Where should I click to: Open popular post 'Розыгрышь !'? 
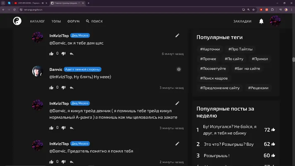click(x=217, y=156)
